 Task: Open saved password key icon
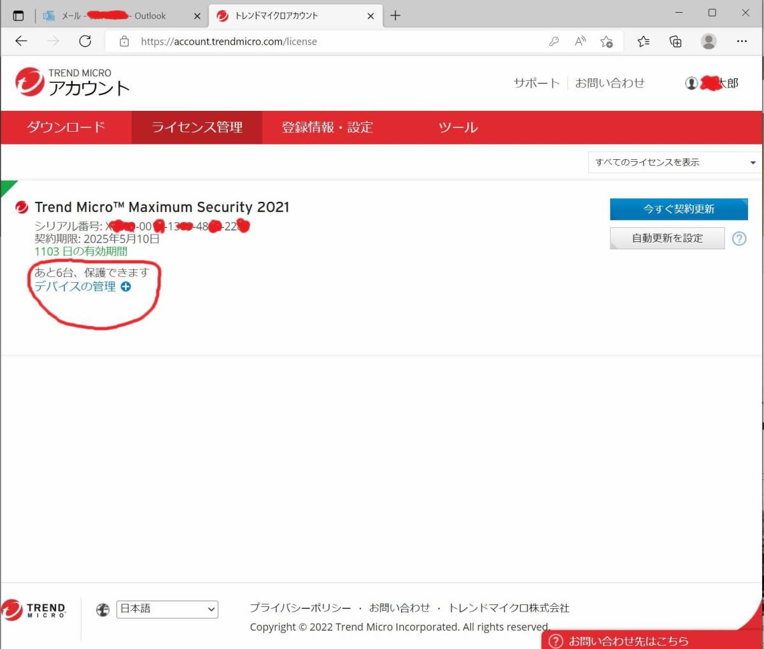point(554,41)
